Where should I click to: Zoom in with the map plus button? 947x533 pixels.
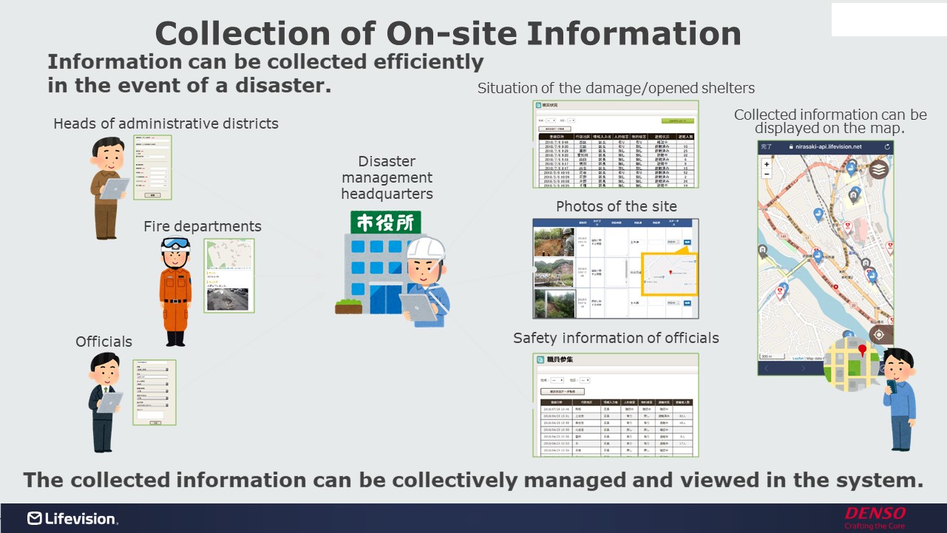pos(767,164)
